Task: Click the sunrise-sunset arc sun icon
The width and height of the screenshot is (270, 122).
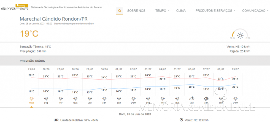Action: coord(240,35)
